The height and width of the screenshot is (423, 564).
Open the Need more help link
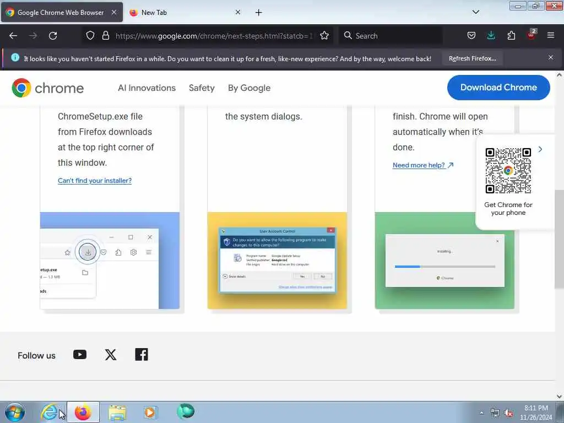(x=423, y=165)
